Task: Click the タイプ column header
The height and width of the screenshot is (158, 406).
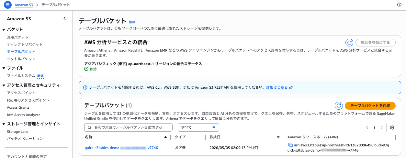Action: point(180,137)
